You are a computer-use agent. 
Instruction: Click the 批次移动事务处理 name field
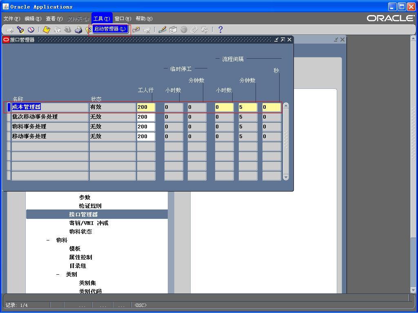(x=50, y=117)
